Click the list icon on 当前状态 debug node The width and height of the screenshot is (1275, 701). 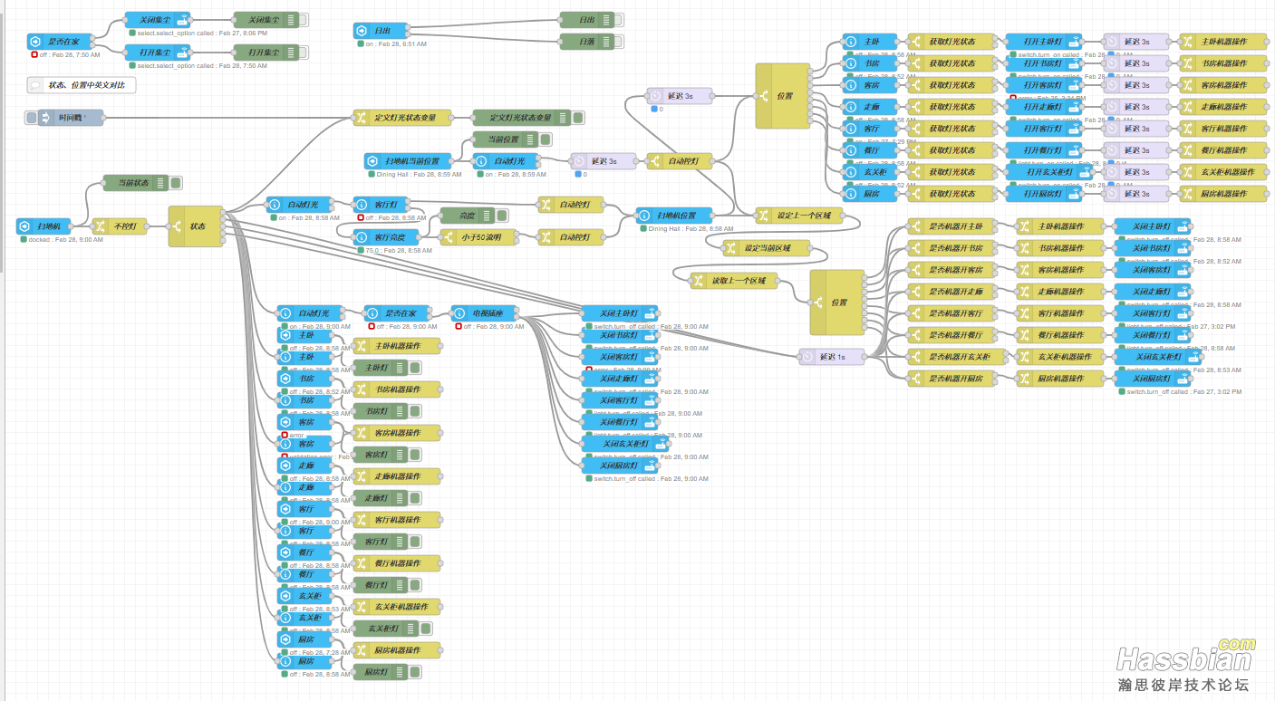160,183
